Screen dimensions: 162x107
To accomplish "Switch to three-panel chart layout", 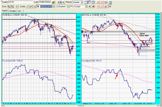I will click(x=93, y=2).
